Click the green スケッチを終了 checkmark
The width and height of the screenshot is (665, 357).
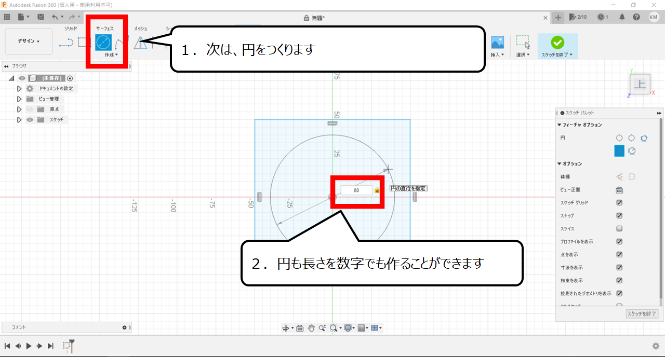[x=557, y=43]
